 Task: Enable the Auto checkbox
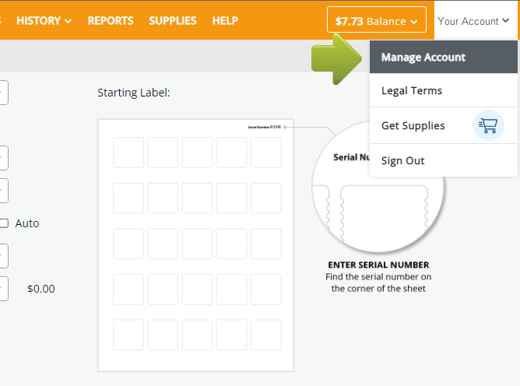coord(5,223)
